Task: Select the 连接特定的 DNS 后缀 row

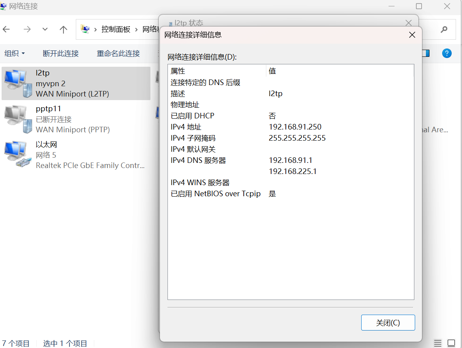Action: (291, 82)
